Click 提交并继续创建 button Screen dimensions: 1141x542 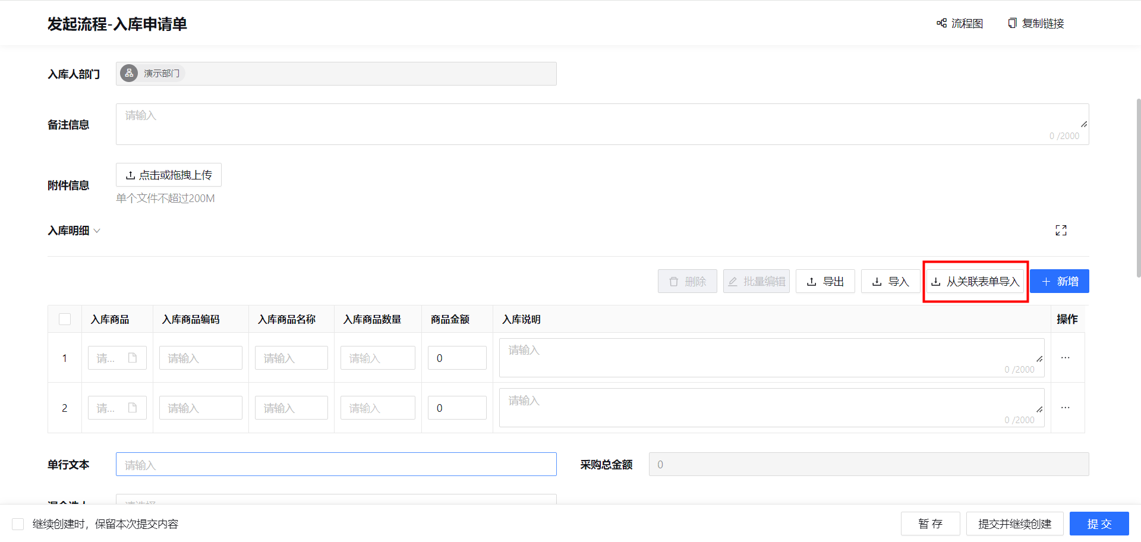click(1015, 524)
